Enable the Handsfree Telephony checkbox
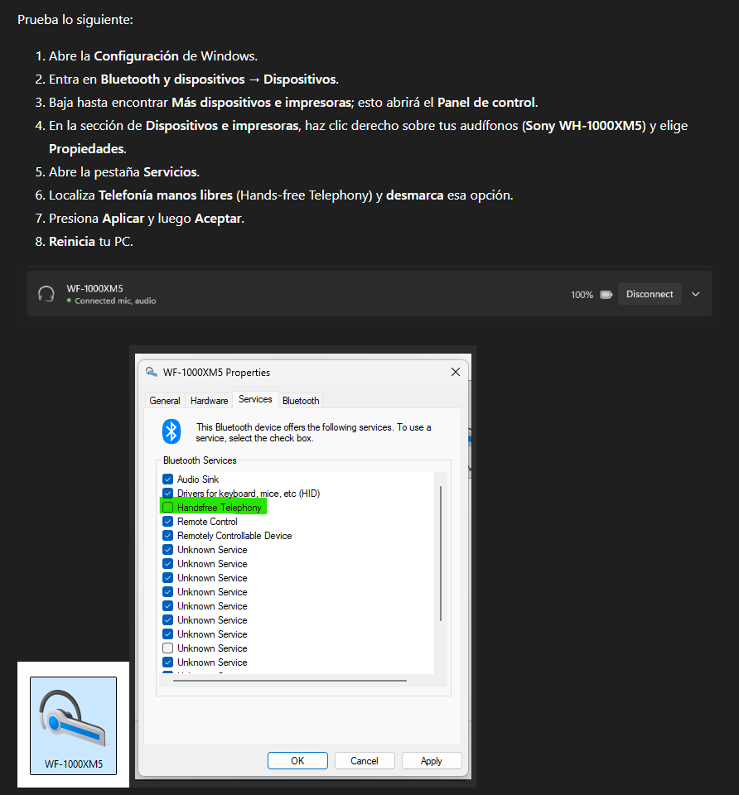The image size is (739, 795). pos(168,507)
